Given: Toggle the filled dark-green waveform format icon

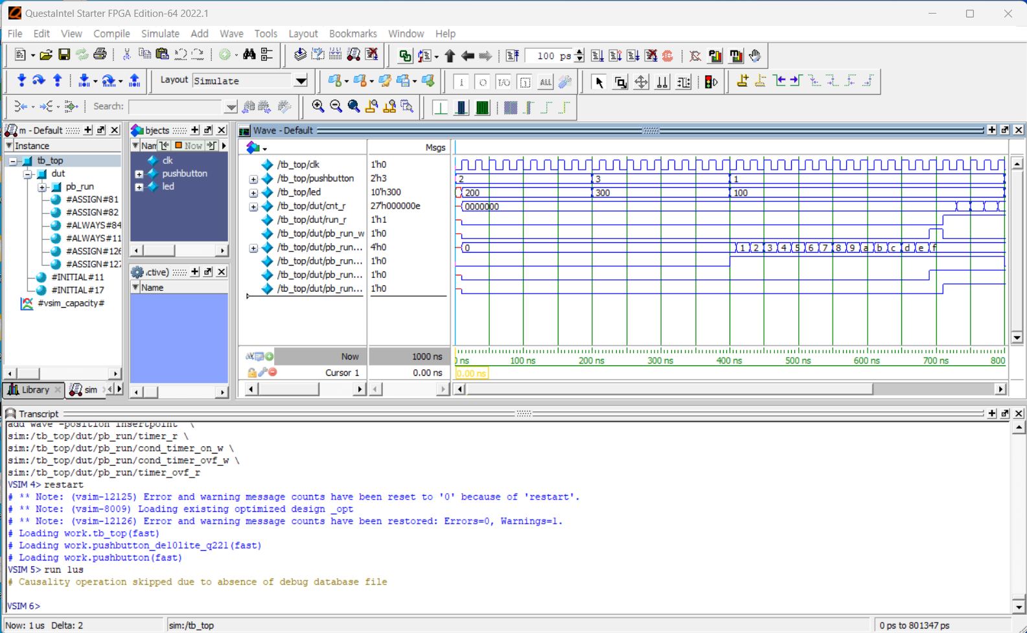Looking at the screenshot, I should click(x=482, y=107).
